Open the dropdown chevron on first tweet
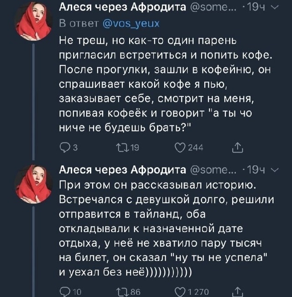This screenshot has height=297, width=292. [275, 8]
